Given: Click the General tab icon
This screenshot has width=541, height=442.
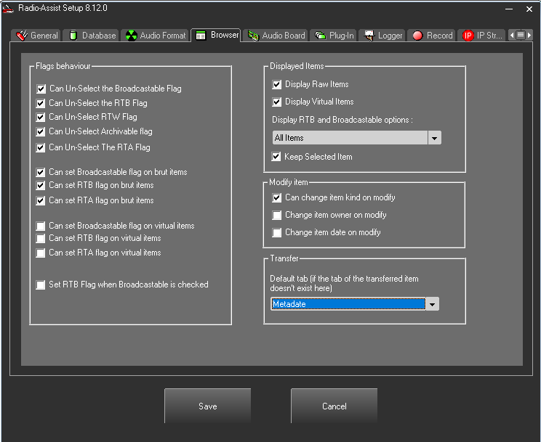Looking at the screenshot, I should [x=22, y=36].
